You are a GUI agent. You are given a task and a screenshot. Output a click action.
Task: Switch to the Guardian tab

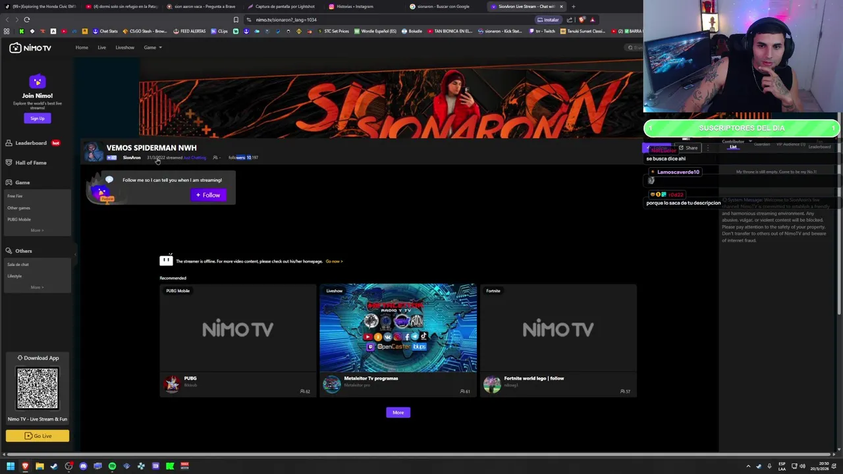(762, 144)
